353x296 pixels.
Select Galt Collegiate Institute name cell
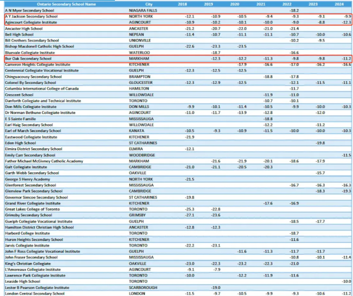pos(26,167)
